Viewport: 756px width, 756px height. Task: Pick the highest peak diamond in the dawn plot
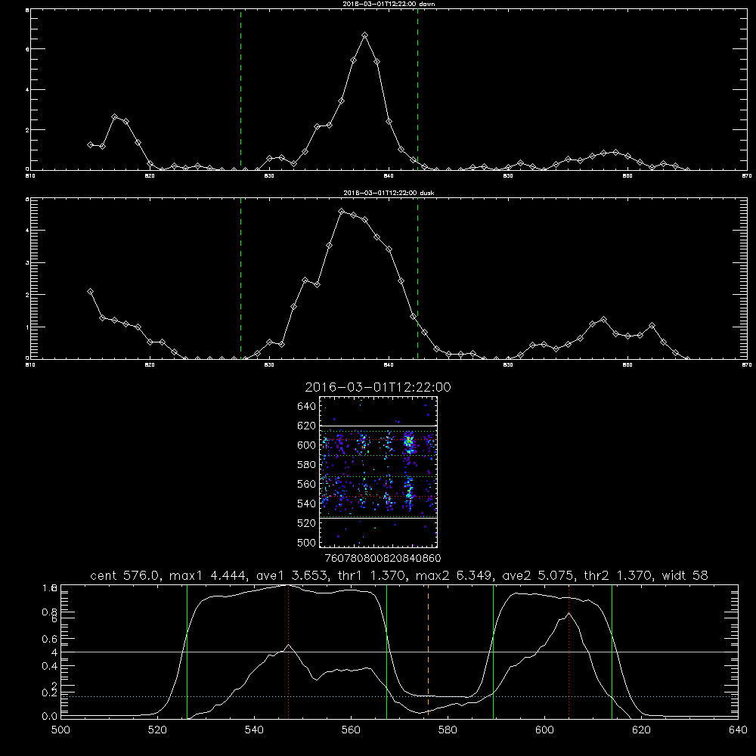pos(365,36)
